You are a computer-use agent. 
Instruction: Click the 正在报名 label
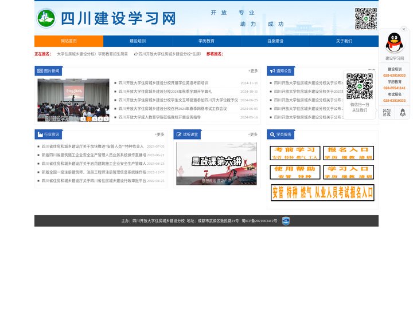point(42,54)
